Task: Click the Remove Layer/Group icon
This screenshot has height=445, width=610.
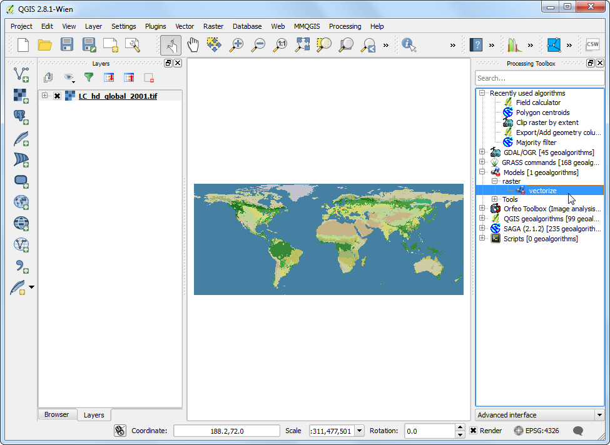Action: click(149, 77)
